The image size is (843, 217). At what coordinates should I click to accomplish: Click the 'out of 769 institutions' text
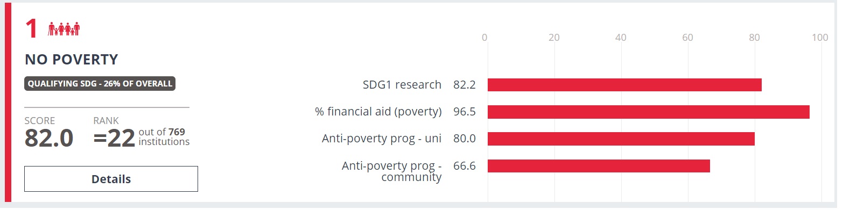[164, 137]
